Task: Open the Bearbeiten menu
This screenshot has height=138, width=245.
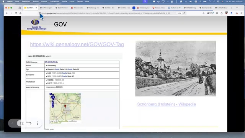Action: [26, 2]
